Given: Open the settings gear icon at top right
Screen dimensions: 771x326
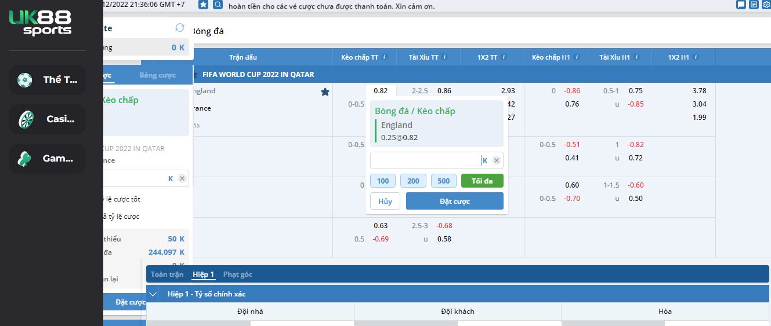Looking at the screenshot, I should (x=766, y=5).
